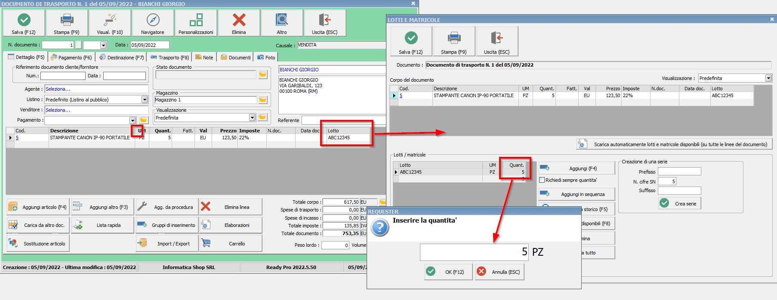Open folder icon beside Visualizzazione Predefinita
The height and width of the screenshot is (300, 777).
coord(262,117)
